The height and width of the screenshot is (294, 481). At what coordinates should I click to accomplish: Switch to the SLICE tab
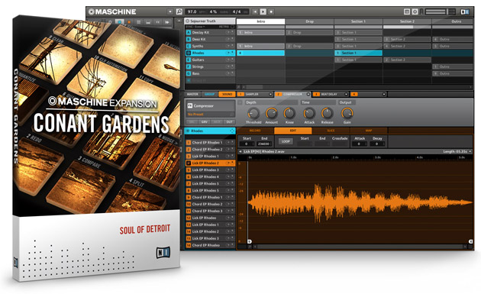[x=331, y=131]
